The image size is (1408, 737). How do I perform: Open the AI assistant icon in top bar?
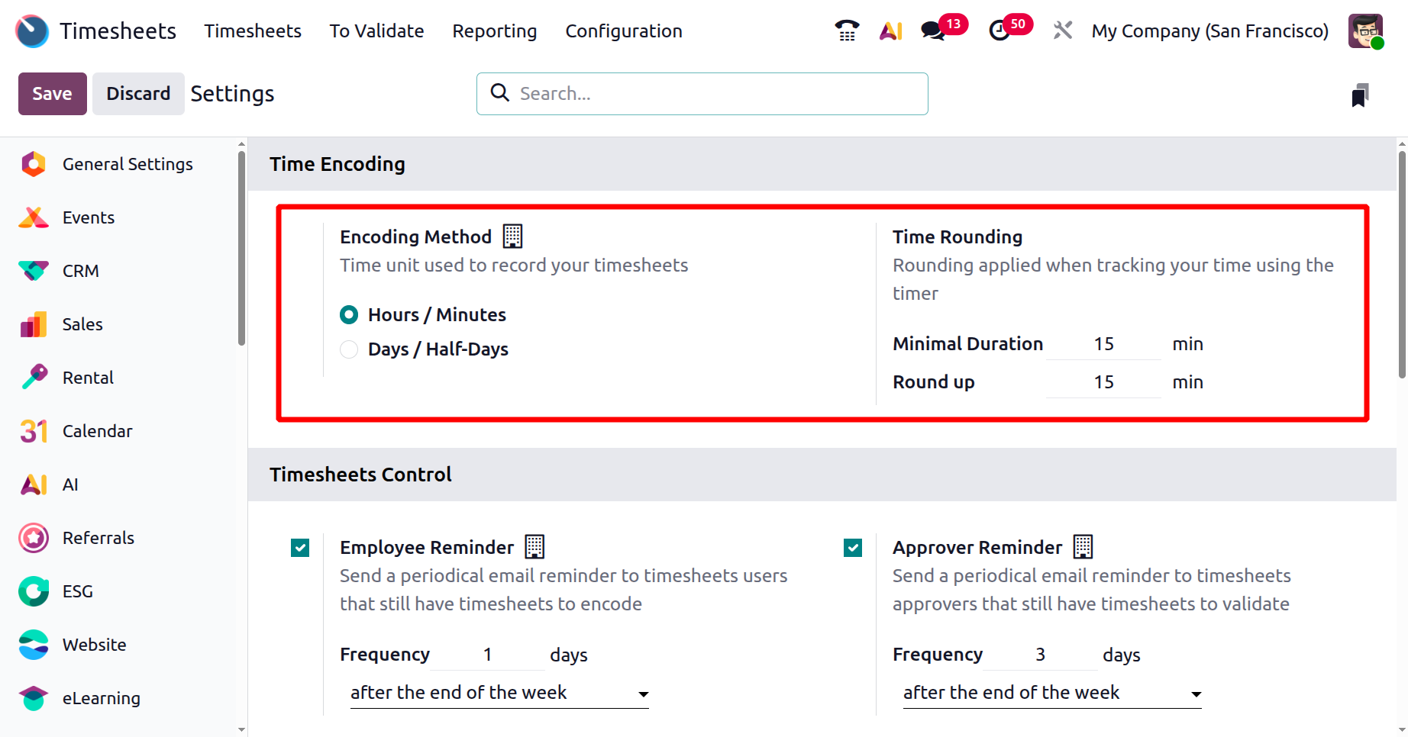pos(890,31)
